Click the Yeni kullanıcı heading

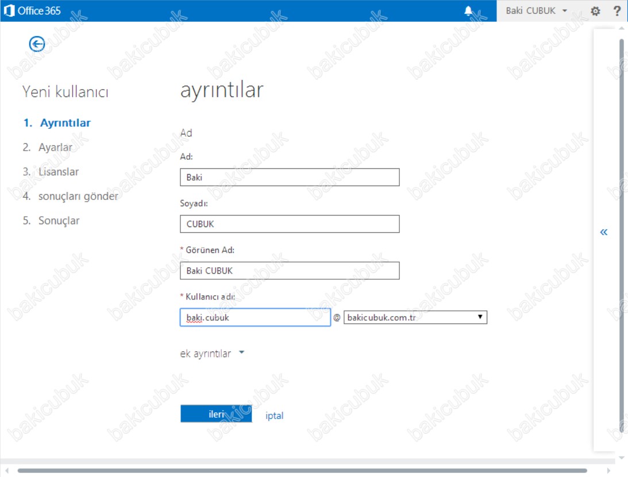point(66,92)
